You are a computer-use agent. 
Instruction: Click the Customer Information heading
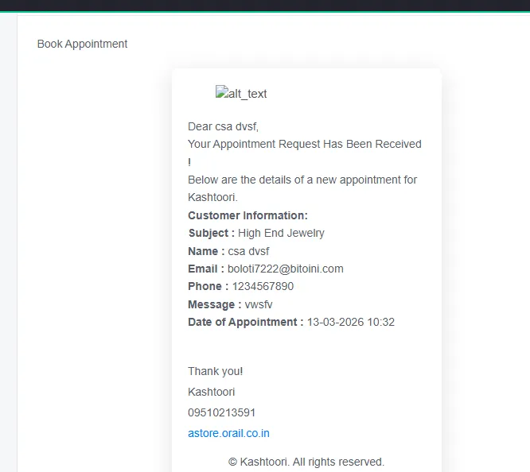pyautogui.click(x=247, y=215)
